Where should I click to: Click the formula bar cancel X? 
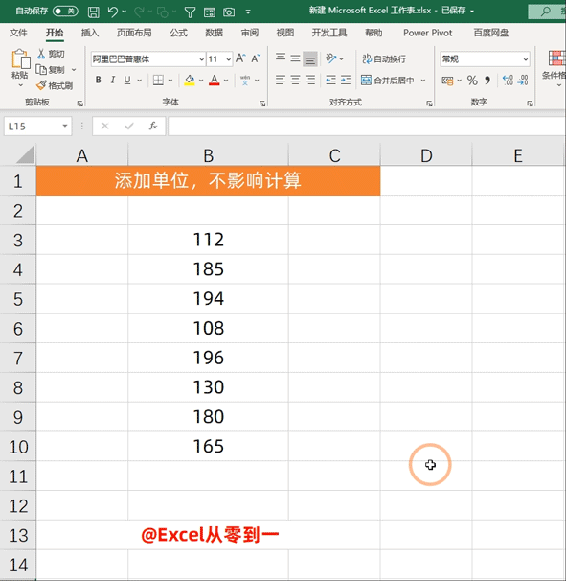pos(104,126)
